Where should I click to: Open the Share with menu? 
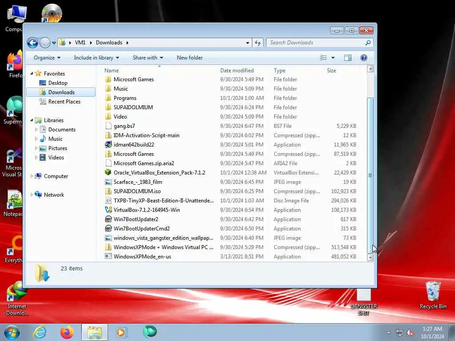(148, 58)
